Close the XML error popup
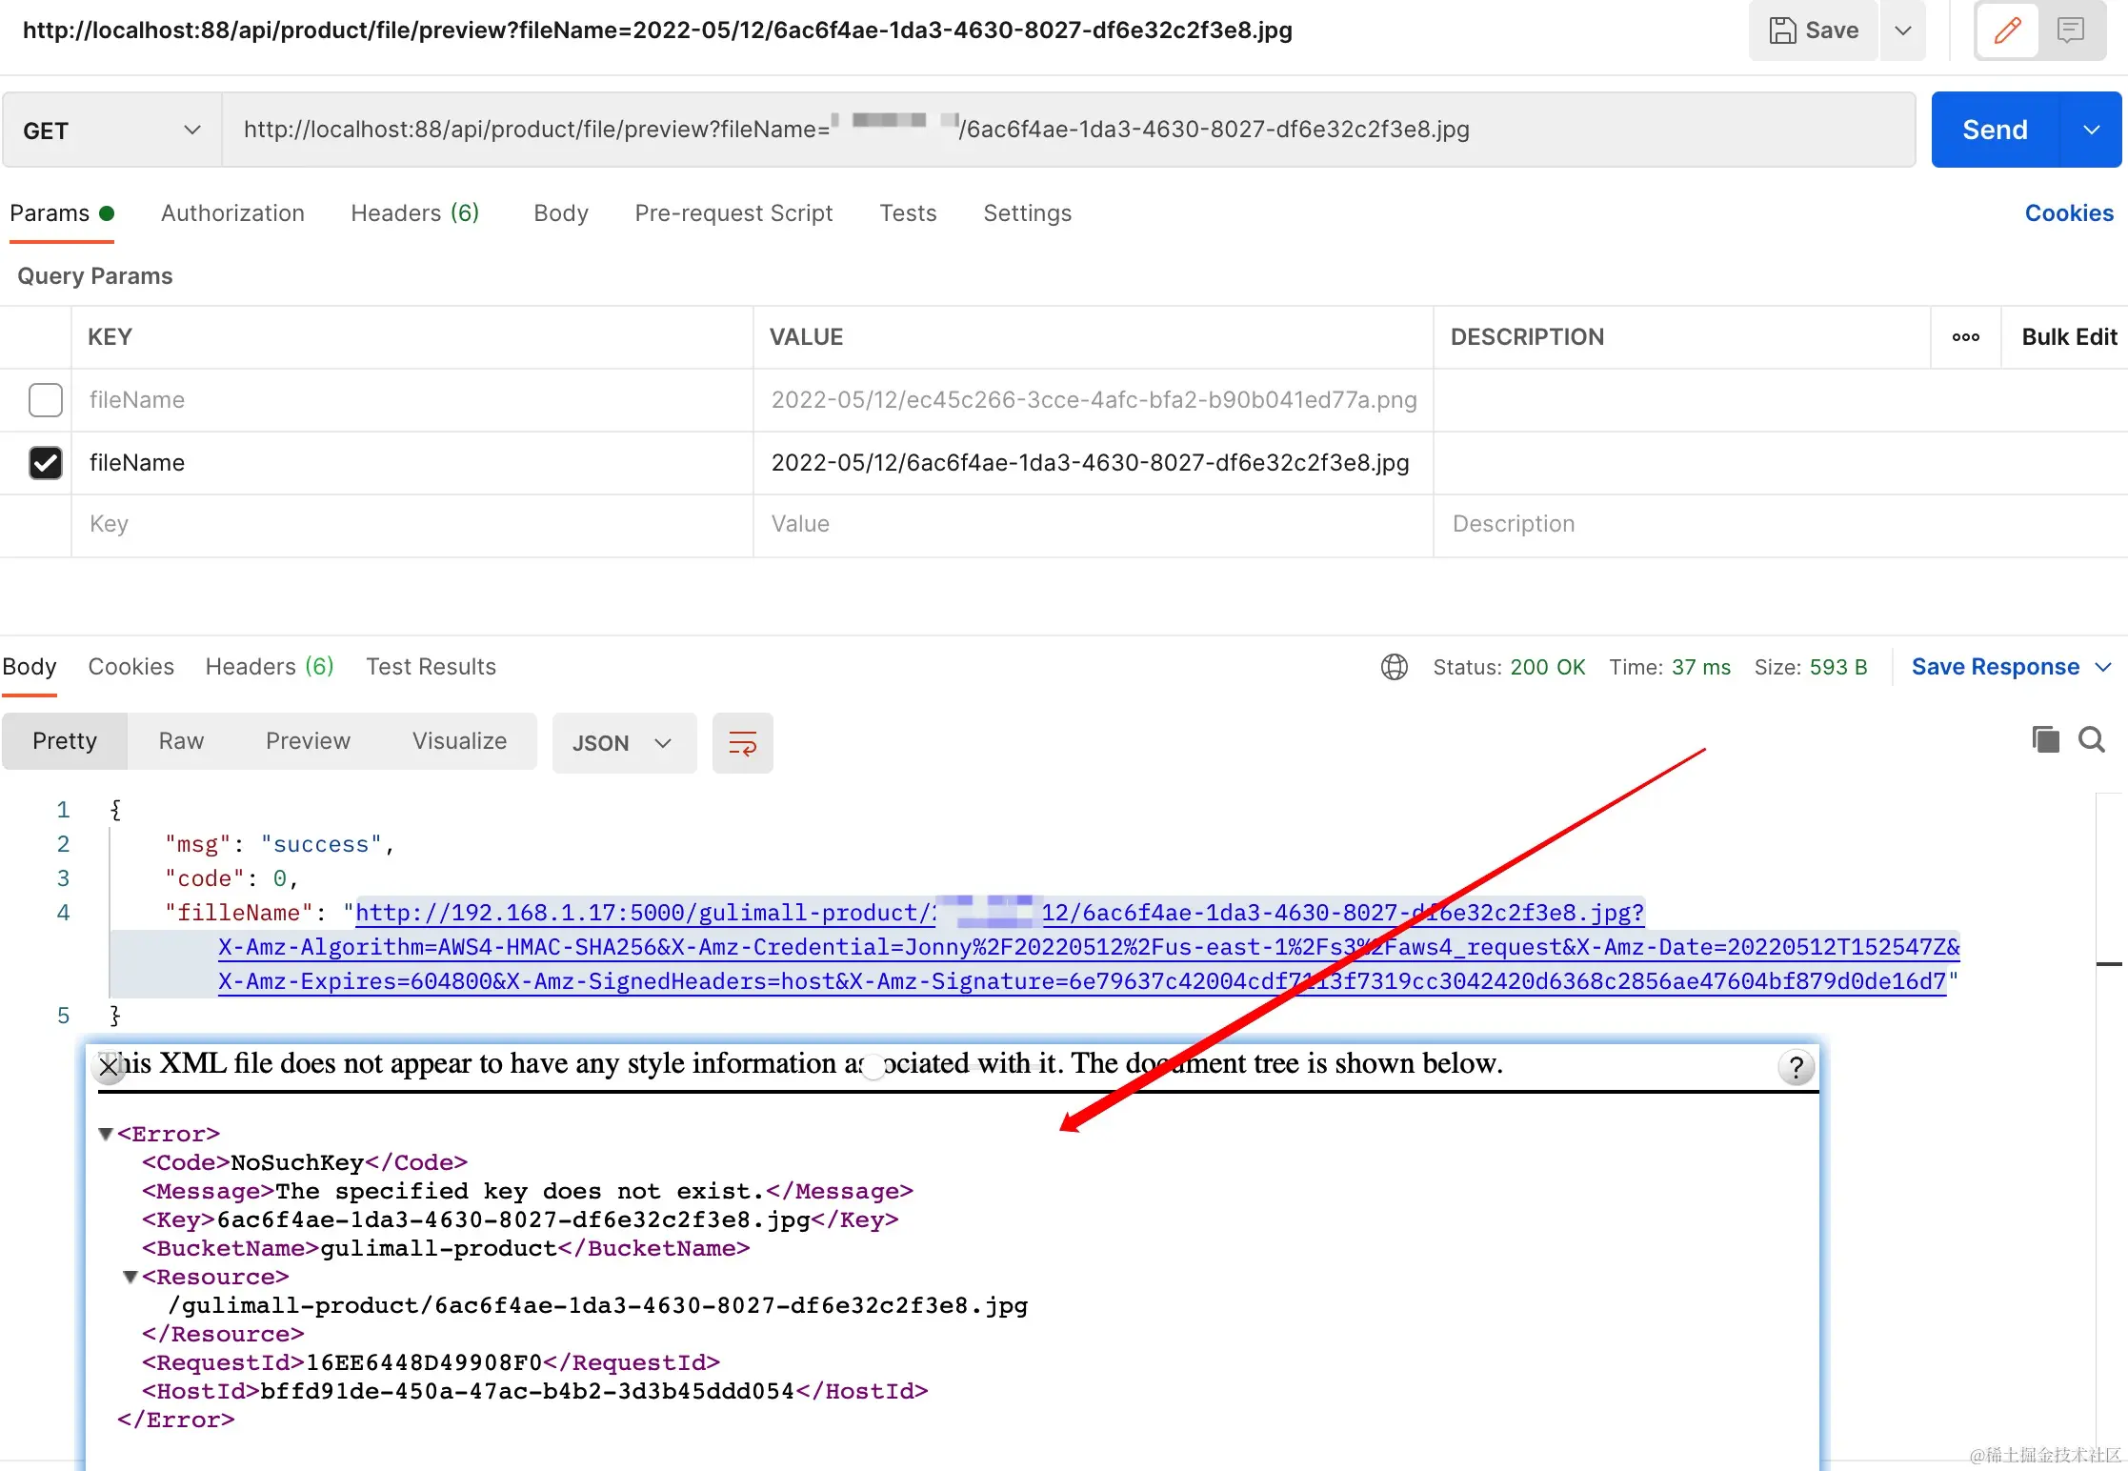 point(109,1067)
